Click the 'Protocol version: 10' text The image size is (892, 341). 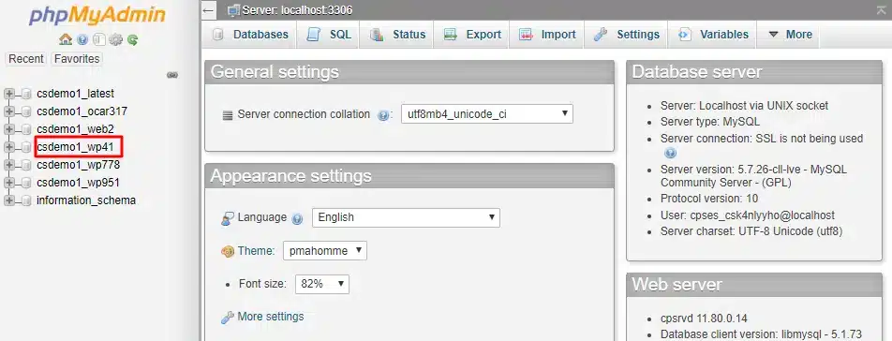pyautogui.click(x=709, y=199)
